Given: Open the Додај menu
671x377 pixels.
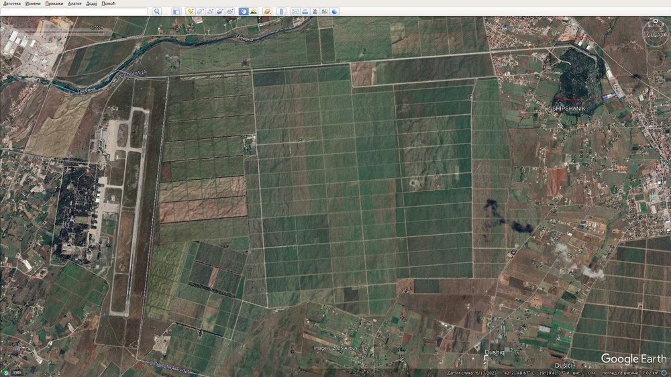Looking at the screenshot, I should 91,3.
